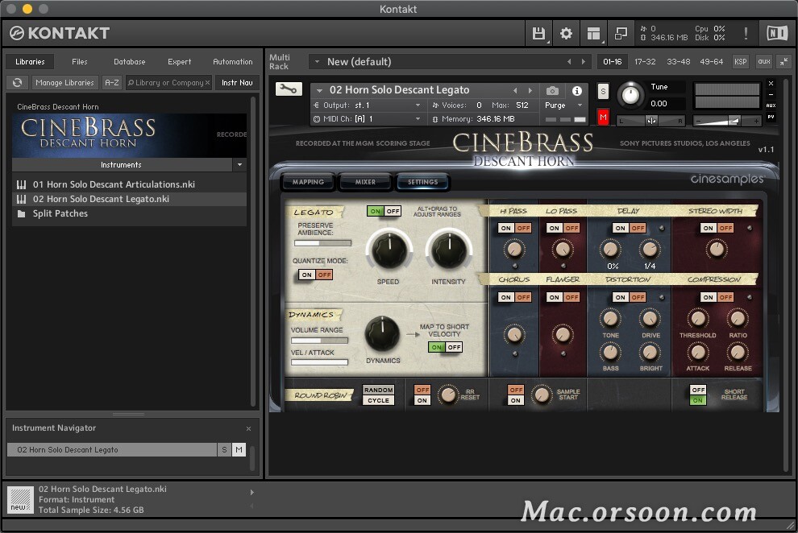Select Round Robin Random/Cycle switch
The width and height of the screenshot is (798, 533).
379,395
